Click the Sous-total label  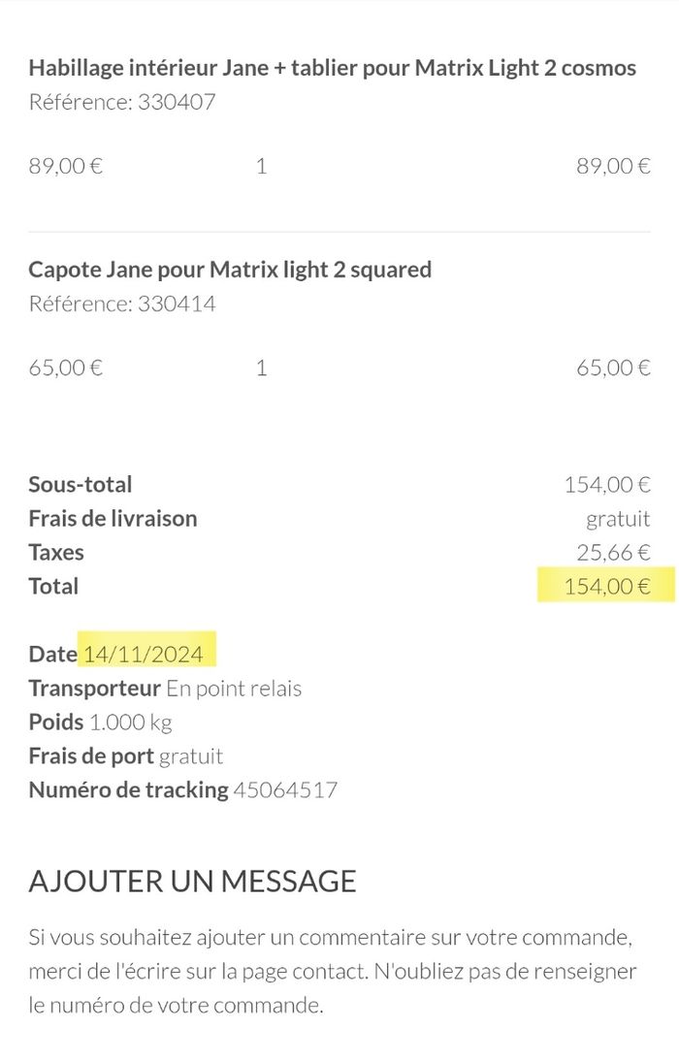tap(81, 484)
